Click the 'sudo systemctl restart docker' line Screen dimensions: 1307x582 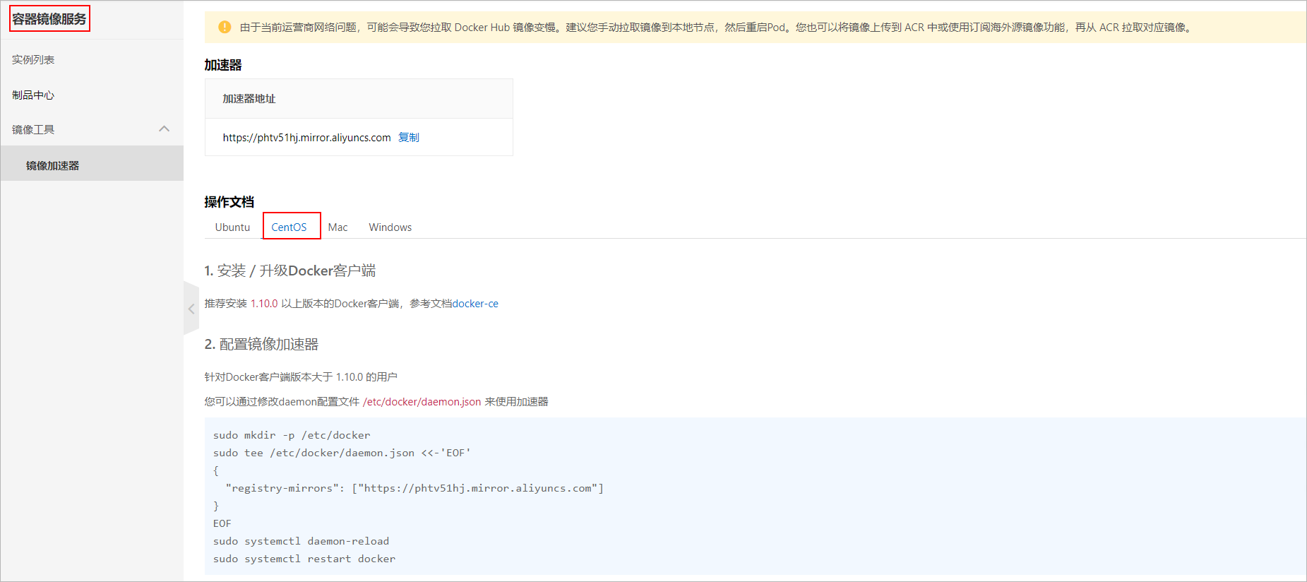point(304,559)
